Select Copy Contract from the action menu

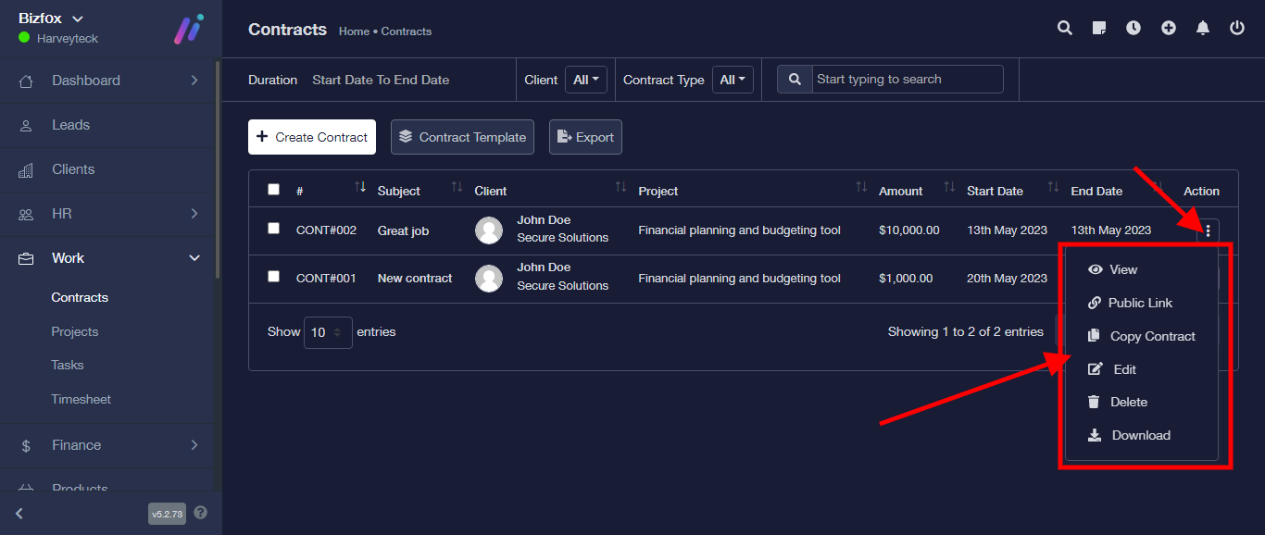click(1152, 336)
